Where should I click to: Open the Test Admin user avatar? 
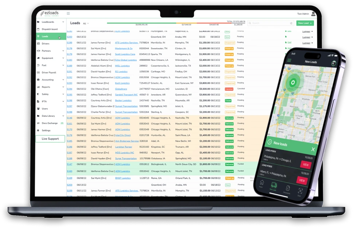pos(313,14)
